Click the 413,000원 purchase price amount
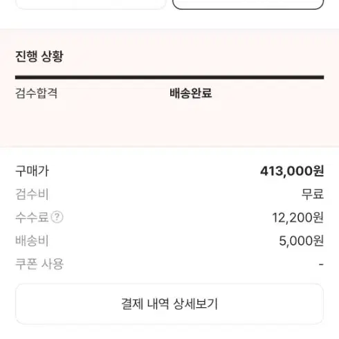 pyautogui.click(x=292, y=171)
